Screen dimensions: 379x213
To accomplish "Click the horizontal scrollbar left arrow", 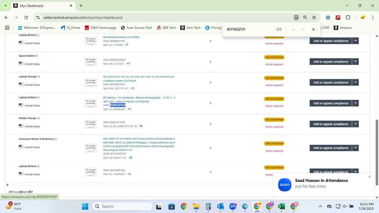I will click(7, 185).
